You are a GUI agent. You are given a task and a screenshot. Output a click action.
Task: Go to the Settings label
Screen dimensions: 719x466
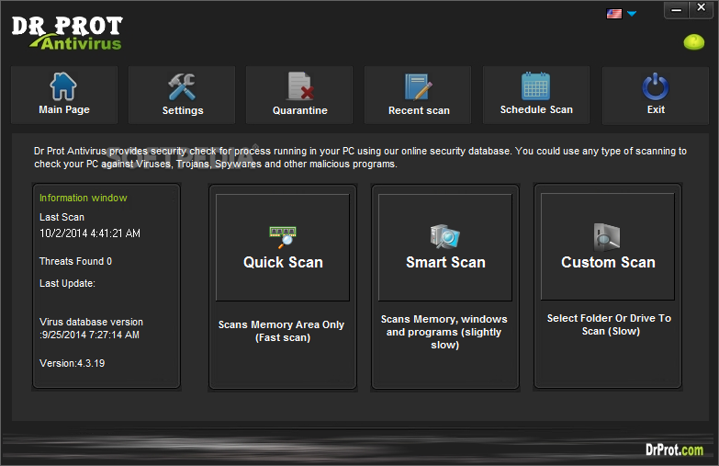point(183,110)
